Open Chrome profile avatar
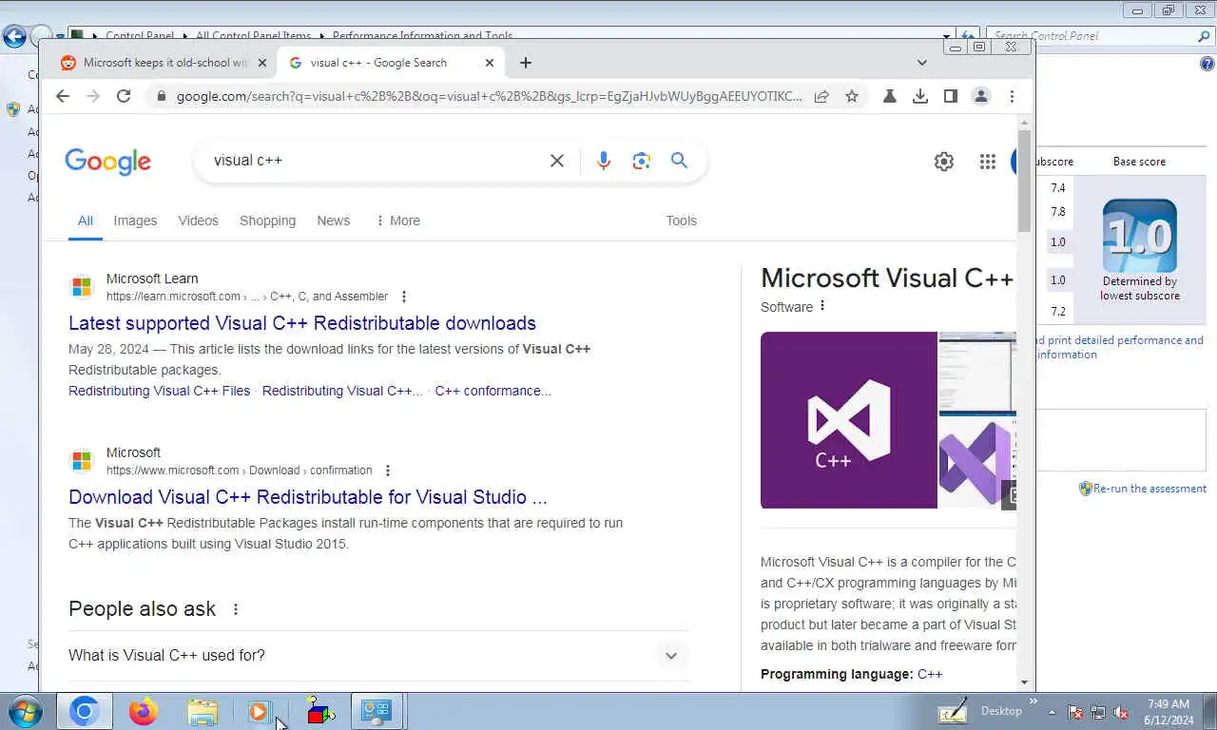 (x=981, y=96)
